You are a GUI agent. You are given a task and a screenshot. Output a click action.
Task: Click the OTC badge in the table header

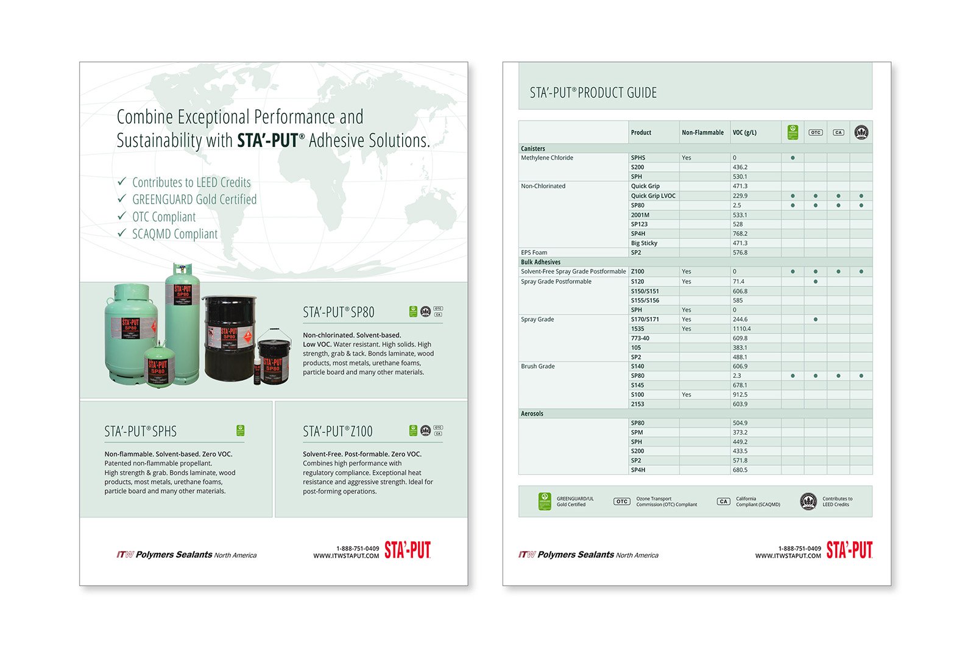pyautogui.click(x=815, y=132)
